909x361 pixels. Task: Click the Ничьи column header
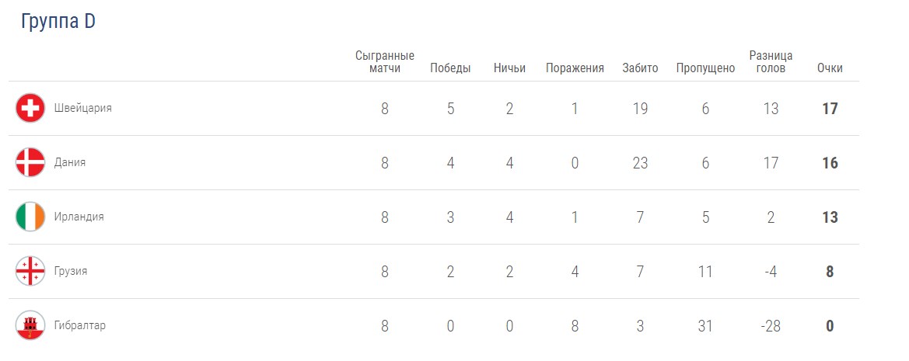click(x=509, y=68)
